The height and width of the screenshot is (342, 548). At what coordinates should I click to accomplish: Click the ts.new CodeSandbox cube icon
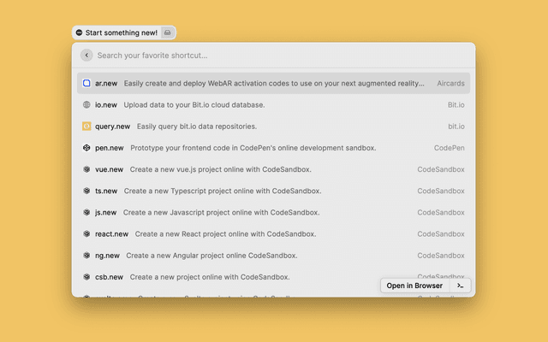86,191
